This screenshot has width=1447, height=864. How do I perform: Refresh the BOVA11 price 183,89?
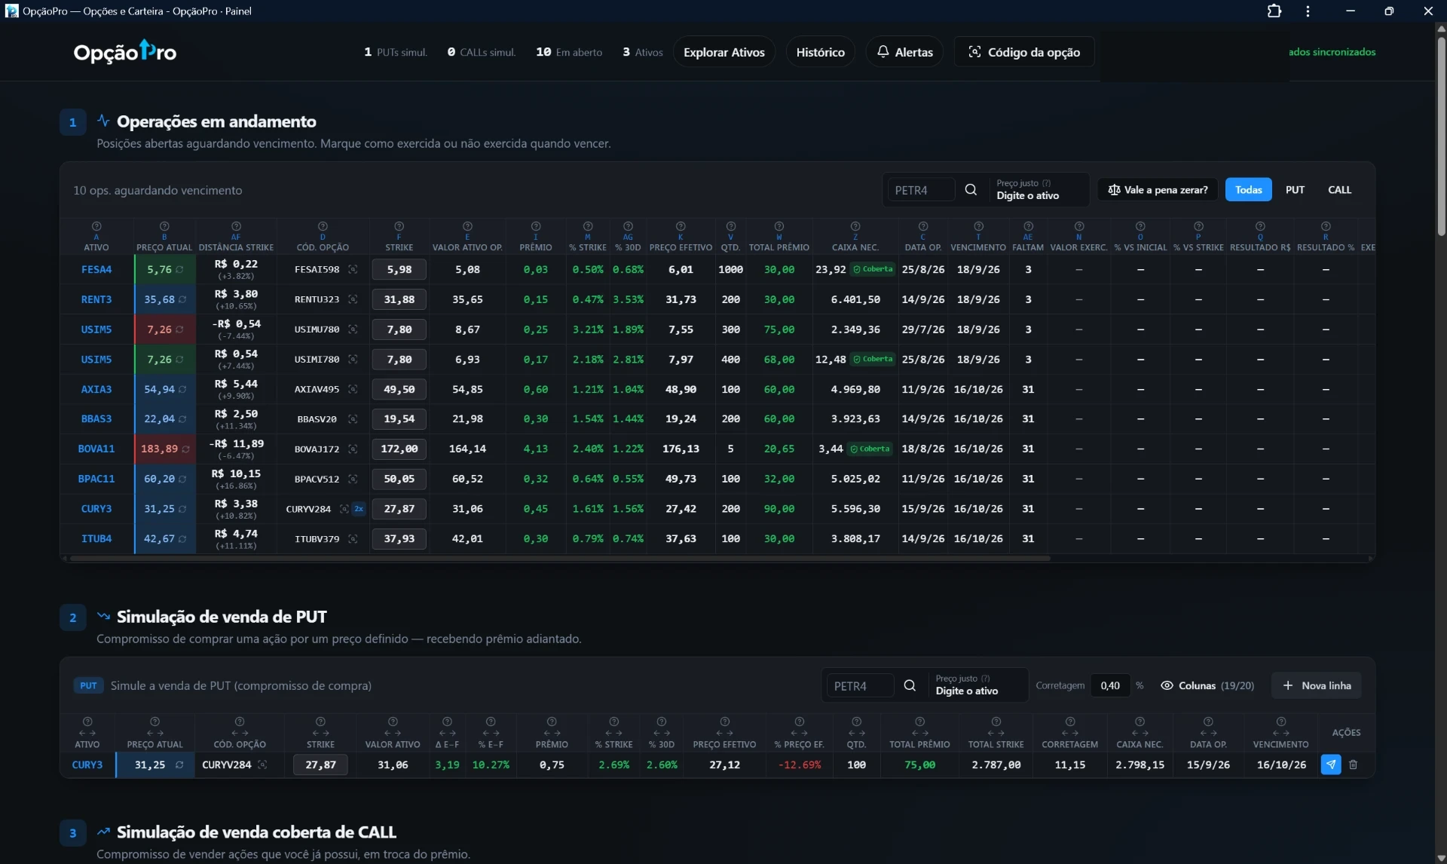[185, 449]
